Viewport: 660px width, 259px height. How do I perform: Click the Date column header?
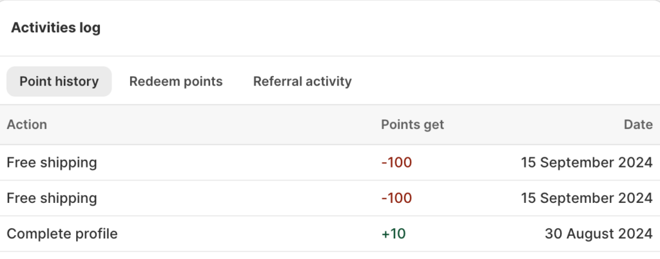coord(638,125)
